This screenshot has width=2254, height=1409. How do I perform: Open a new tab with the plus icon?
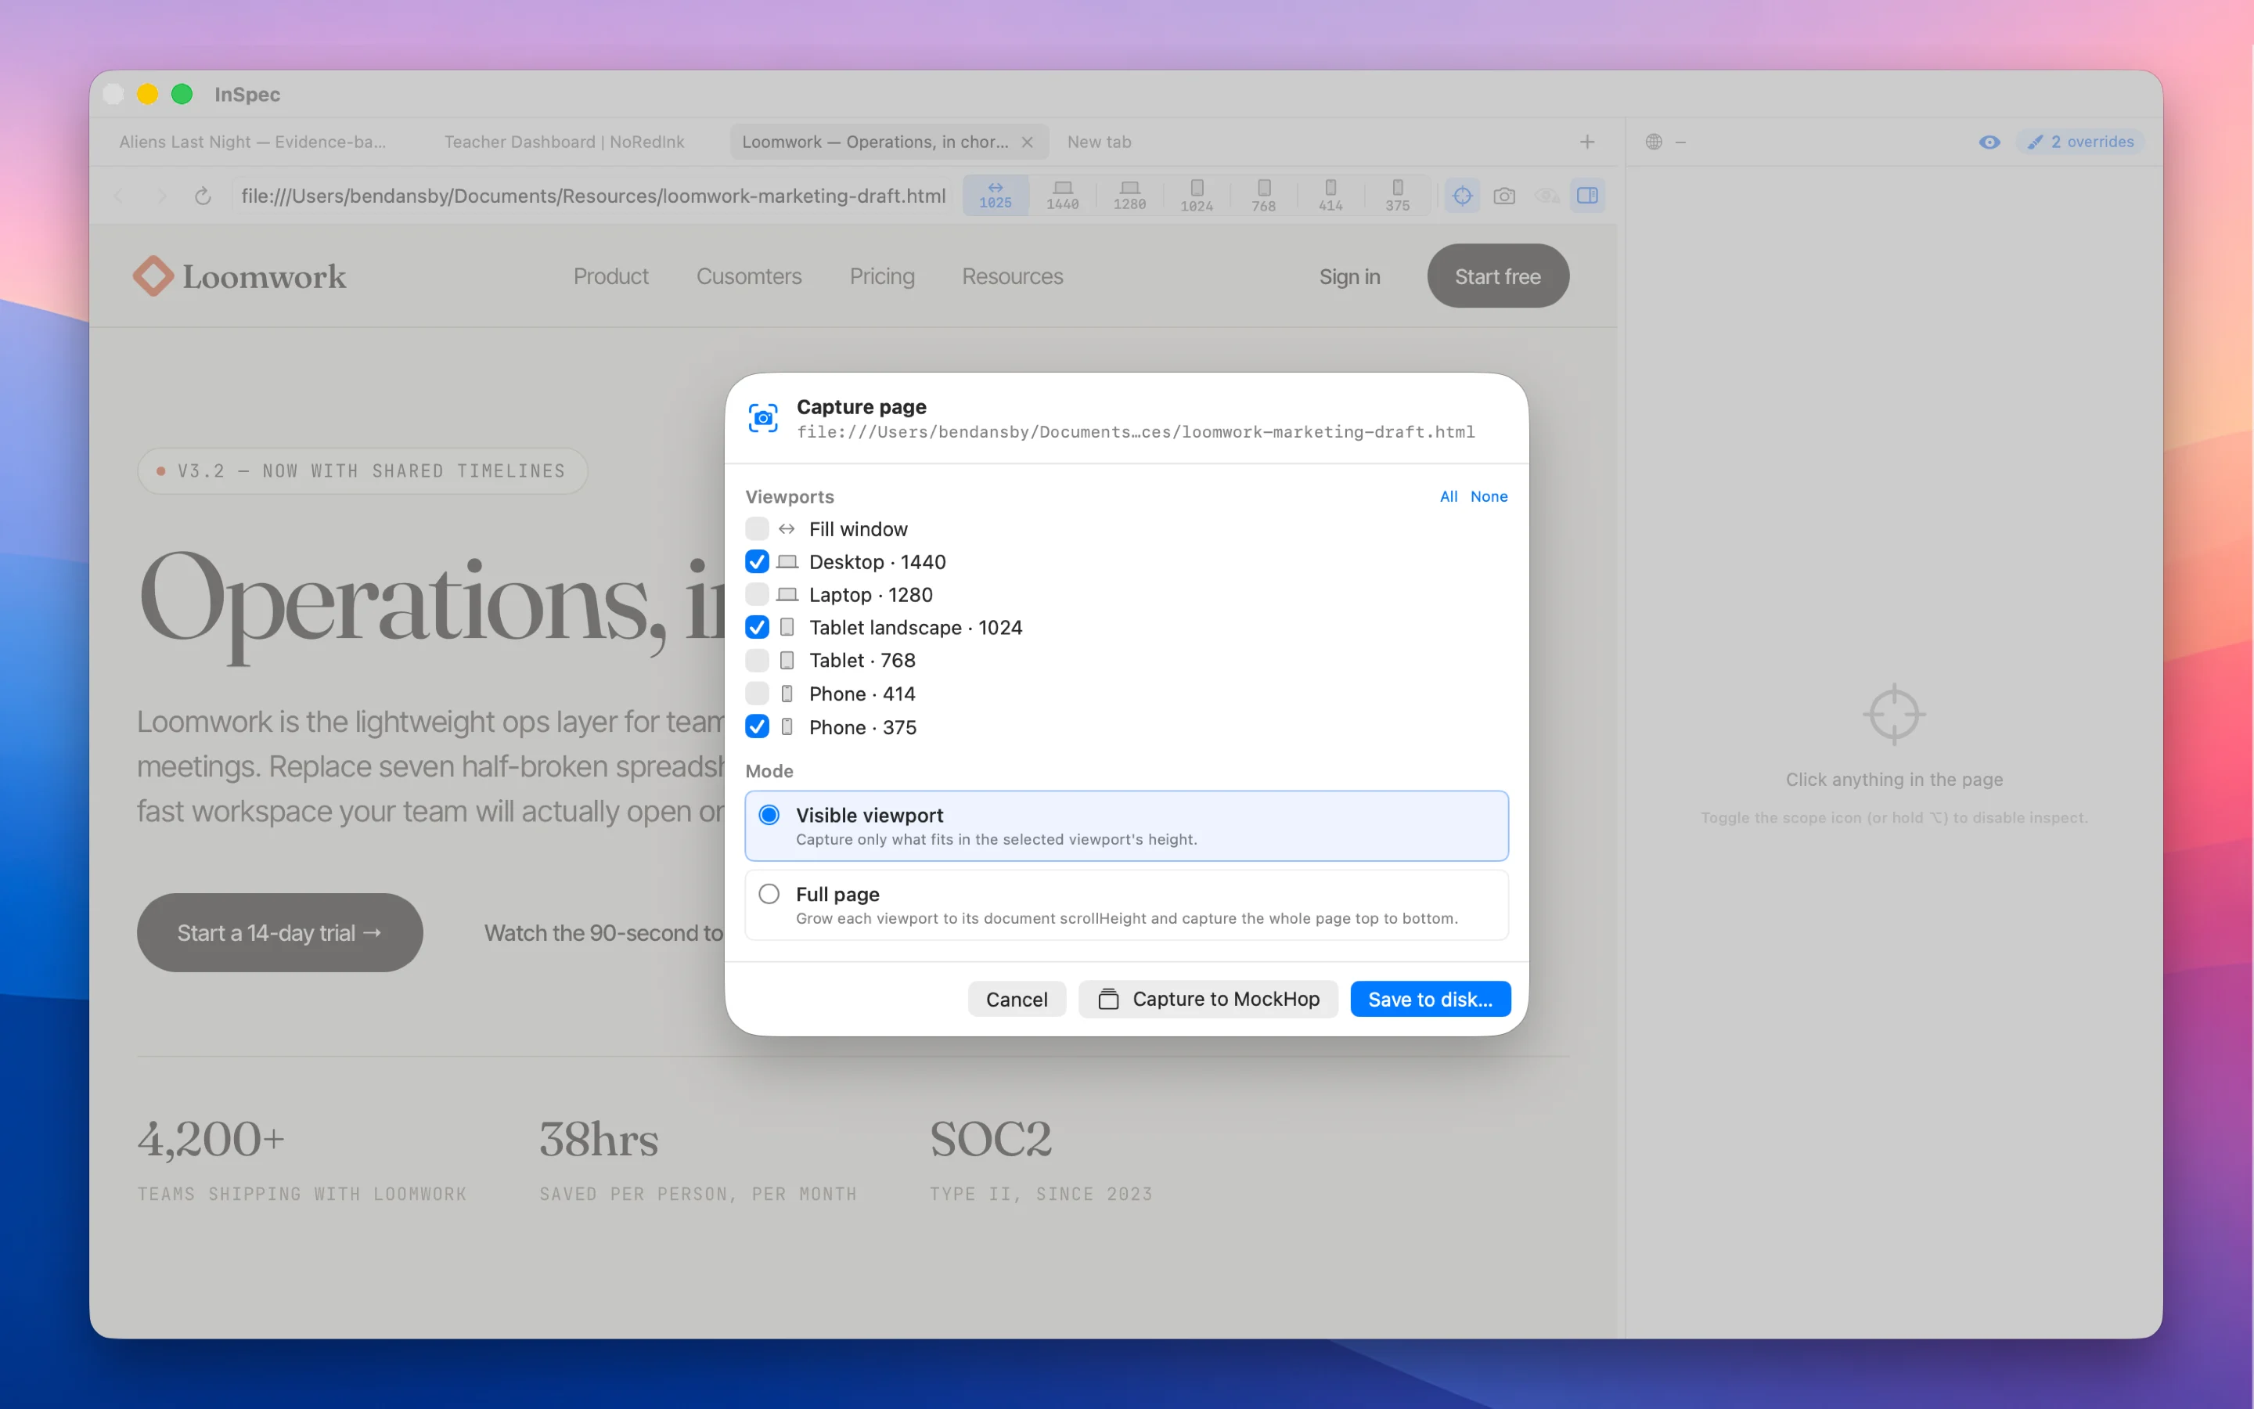[x=1587, y=142]
